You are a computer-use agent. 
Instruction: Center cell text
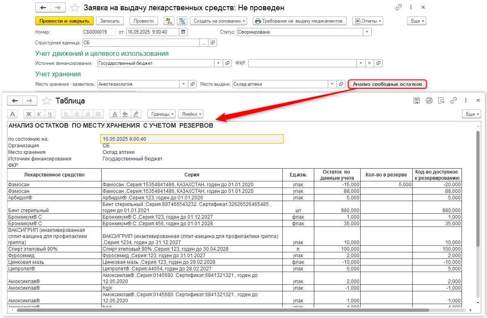77,114
